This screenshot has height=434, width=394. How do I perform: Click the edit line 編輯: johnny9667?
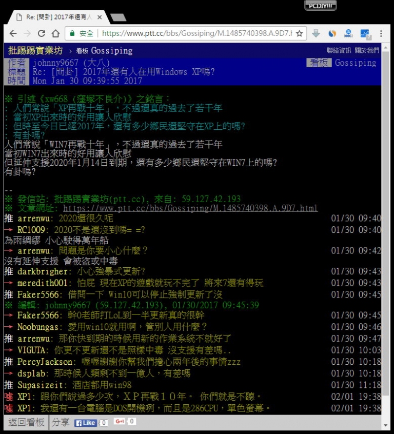132,305
